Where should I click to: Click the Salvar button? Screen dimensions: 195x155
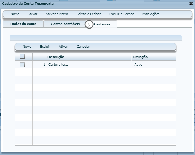click(x=33, y=14)
